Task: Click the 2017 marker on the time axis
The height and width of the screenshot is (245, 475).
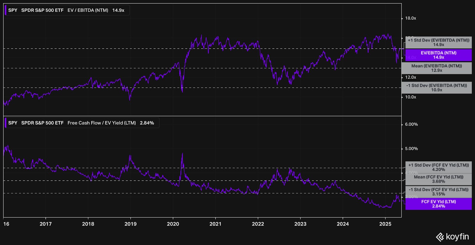Action: (46, 224)
